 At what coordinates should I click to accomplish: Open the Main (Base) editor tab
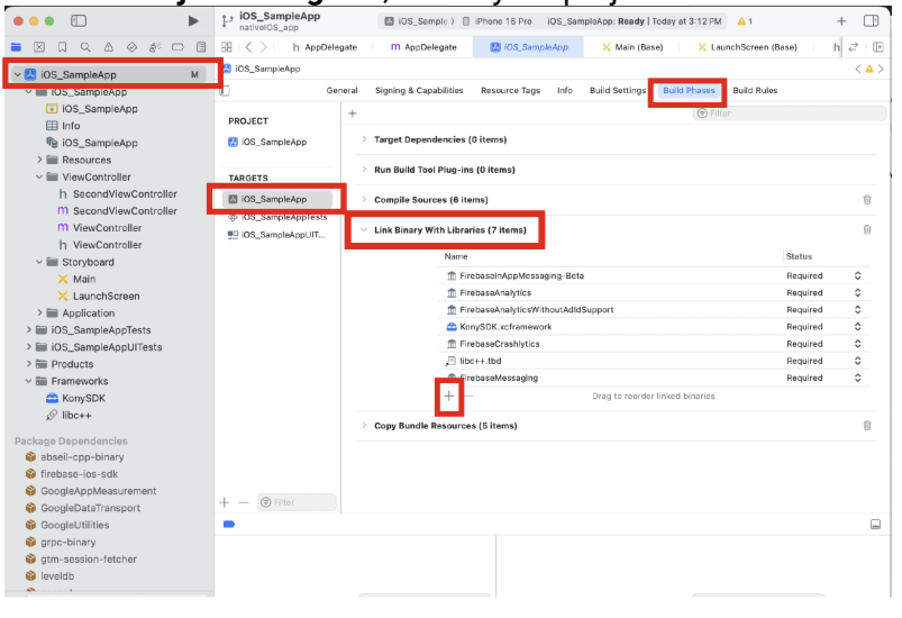coord(632,47)
